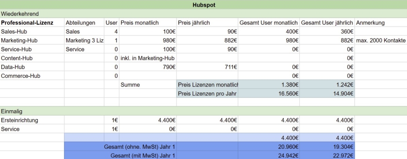Select the Summe cell
This screenshot has height=159, width=407.
(x=130, y=85)
